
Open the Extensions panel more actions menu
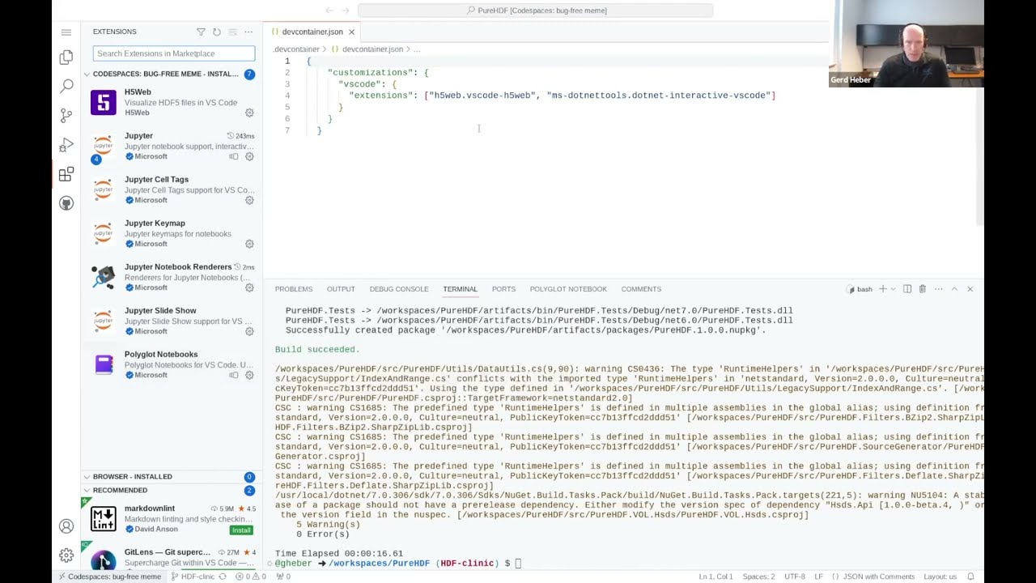[x=248, y=32]
